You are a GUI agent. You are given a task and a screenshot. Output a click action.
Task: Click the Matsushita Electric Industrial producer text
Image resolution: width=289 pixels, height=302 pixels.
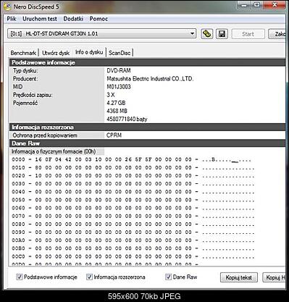coord(150,79)
